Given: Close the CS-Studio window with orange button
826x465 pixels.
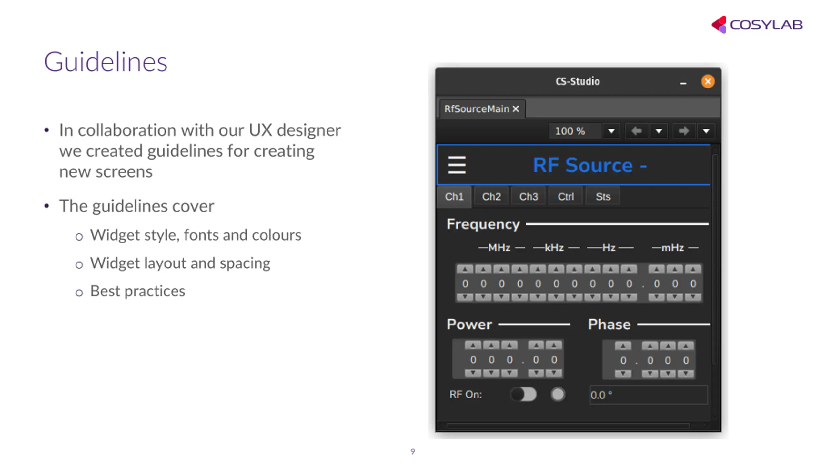Looking at the screenshot, I should tap(708, 81).
